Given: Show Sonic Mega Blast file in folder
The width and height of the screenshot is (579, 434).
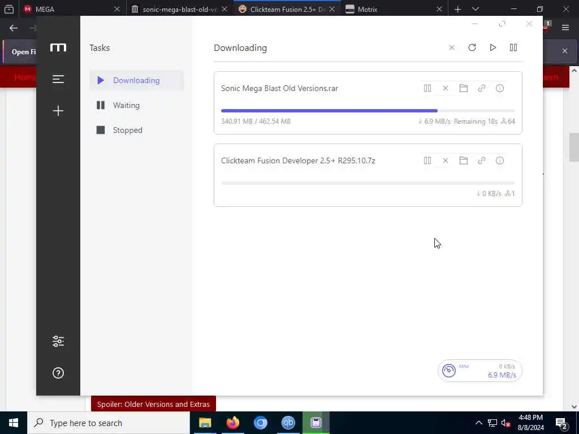Looking at the screenshot, I should pyautogui.click(x=464, y=88).
